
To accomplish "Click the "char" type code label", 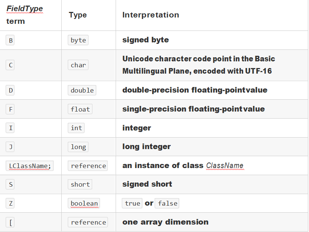I will tap(78, 65).
